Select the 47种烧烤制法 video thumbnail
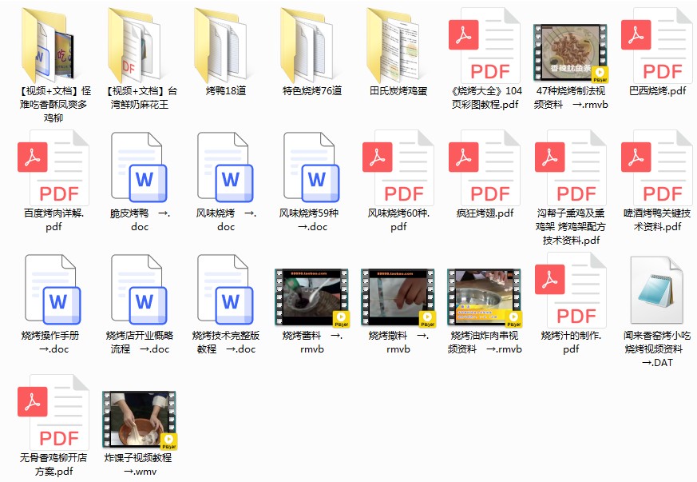The height and width of the screenshot is (482, 697). pyautogui.click(x=571, y=53)
